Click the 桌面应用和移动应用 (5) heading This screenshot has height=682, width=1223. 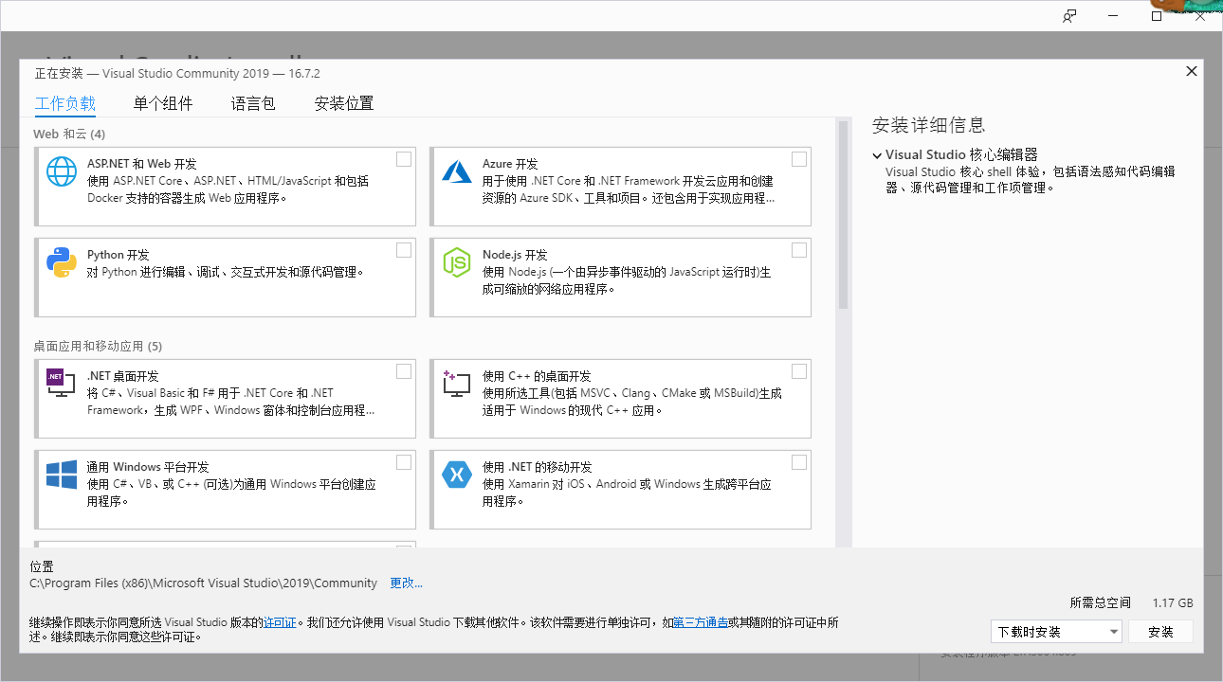[98, 346]
